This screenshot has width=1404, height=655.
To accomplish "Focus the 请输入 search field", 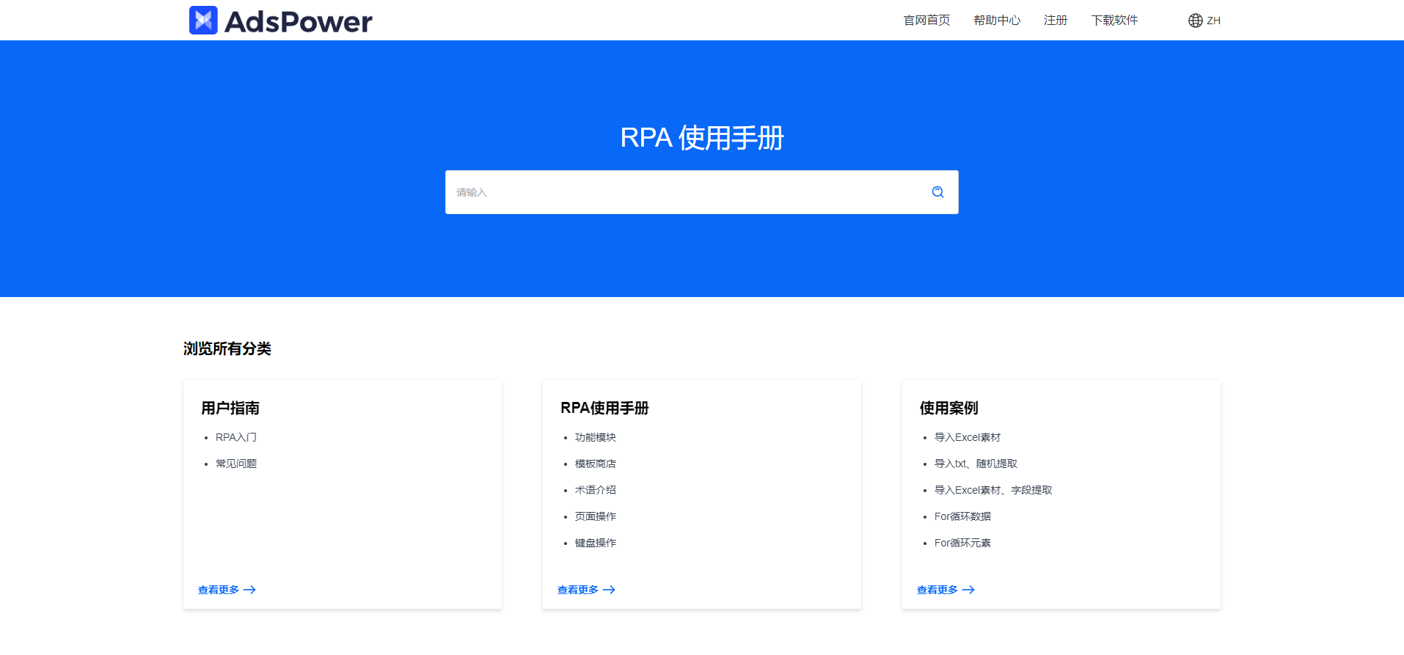I will (x=701, y=192).
